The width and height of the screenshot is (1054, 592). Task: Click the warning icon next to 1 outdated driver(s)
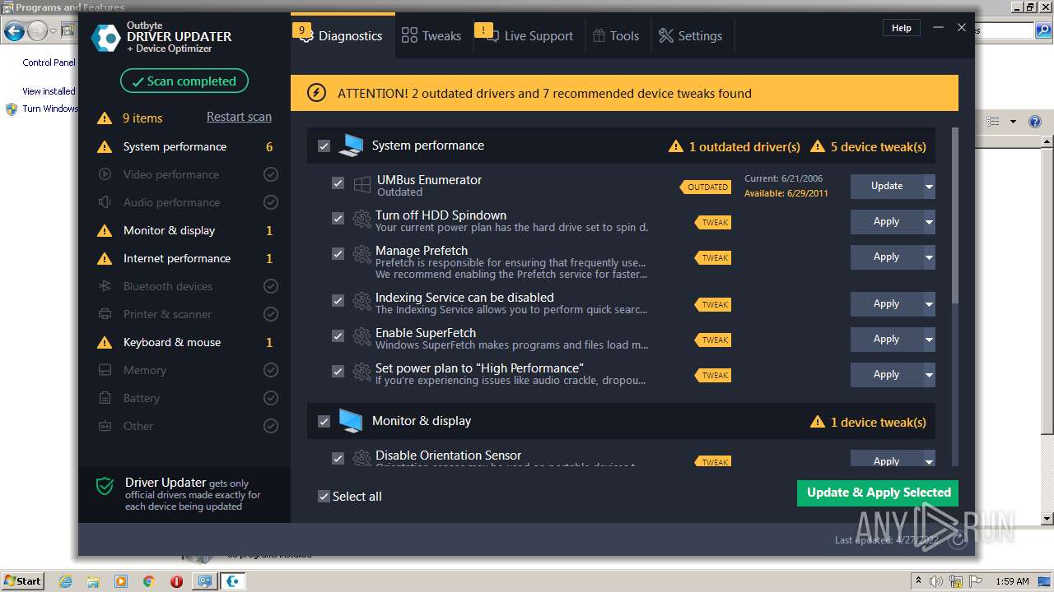(676, 146)
